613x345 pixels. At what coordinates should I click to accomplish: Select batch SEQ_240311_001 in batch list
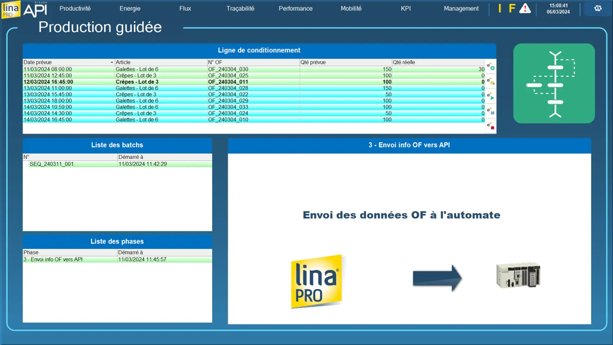[x=52, y=164]
